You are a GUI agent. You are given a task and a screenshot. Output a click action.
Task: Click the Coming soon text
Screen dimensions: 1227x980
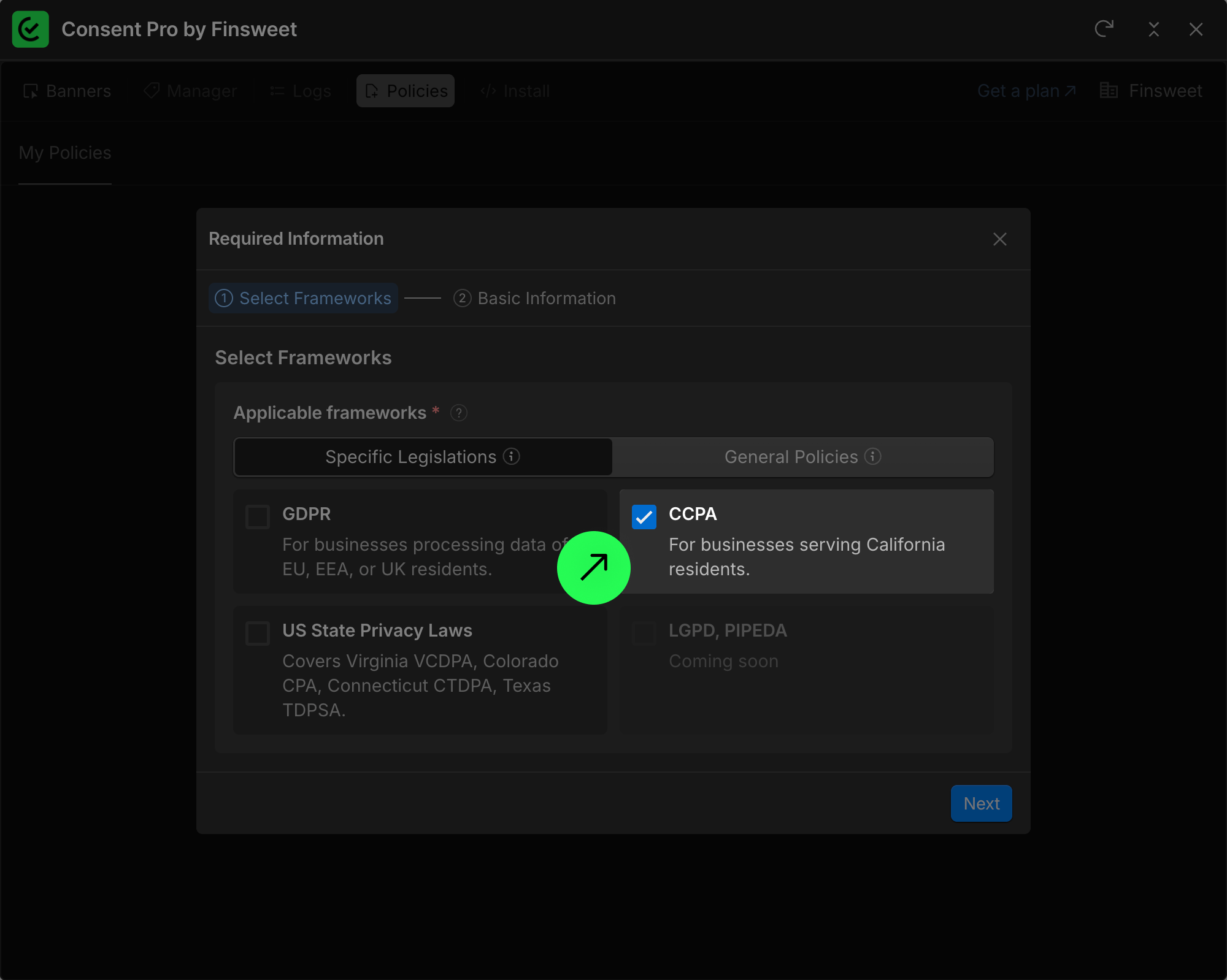723,661
